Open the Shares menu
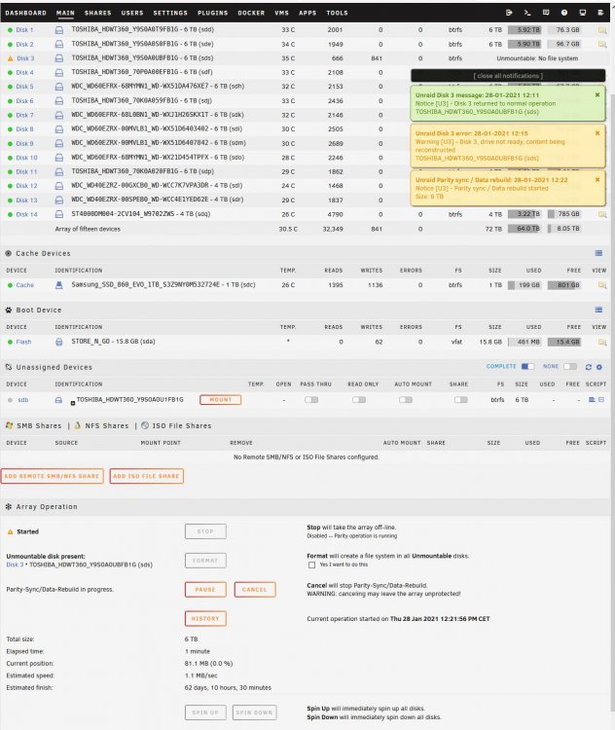This screenshot has height=730, width=615. [x=97, y=13]
